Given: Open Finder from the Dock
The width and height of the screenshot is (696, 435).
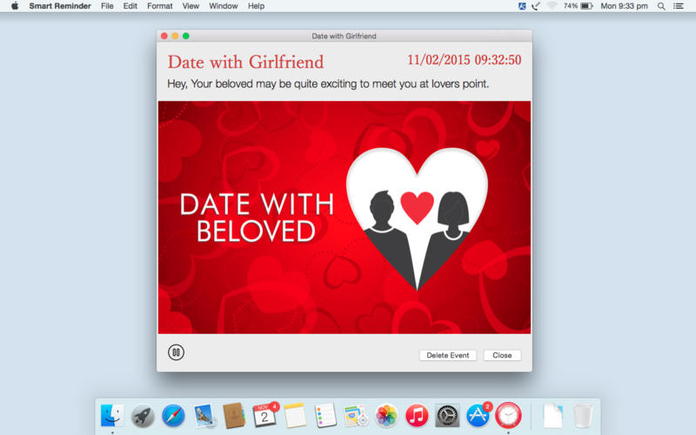Looking at the screenshot, I should tap(112, 416).
